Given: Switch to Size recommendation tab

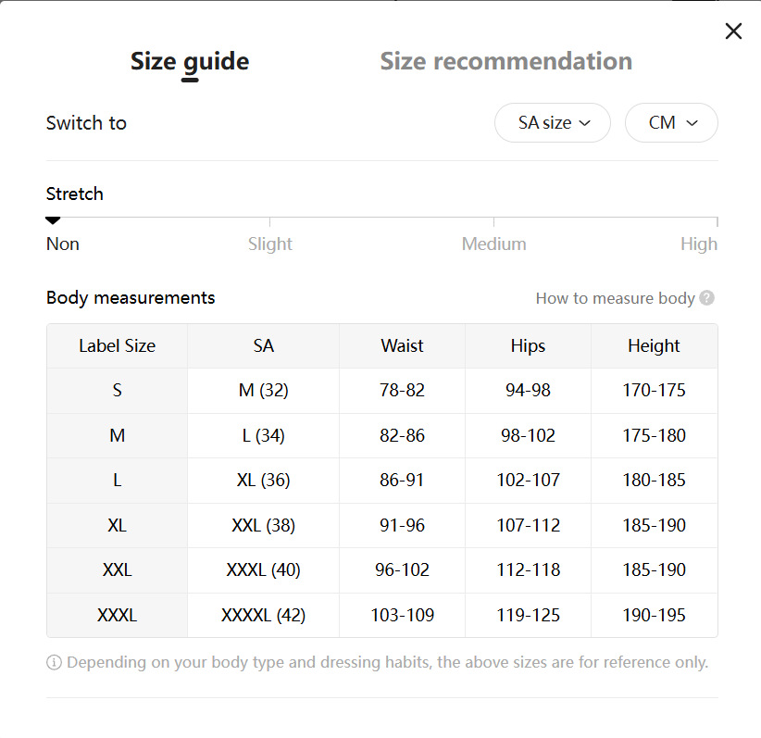Looking at the screenshot, I should tap(505, 61).
